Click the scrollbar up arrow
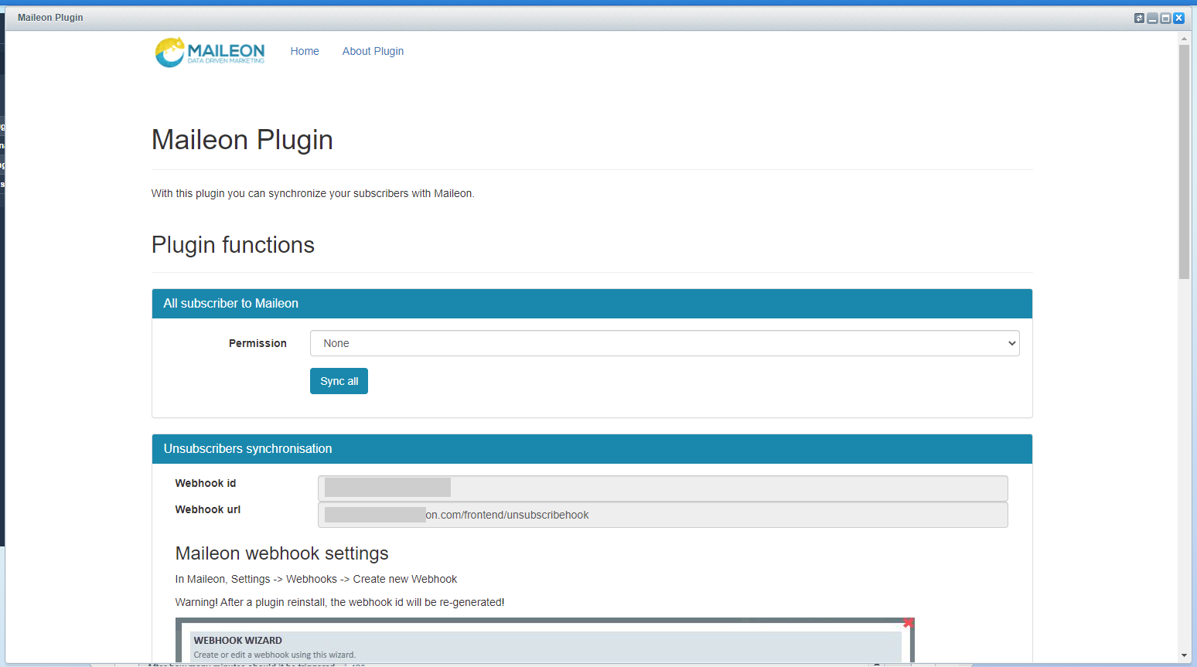 click(1184, 37)
